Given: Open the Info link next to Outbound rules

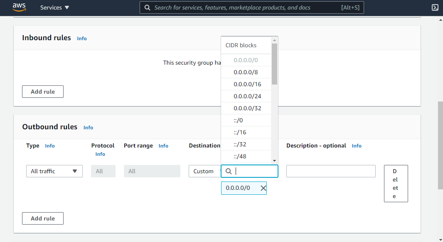Looking at the screenshot, I should coord(88,128).
